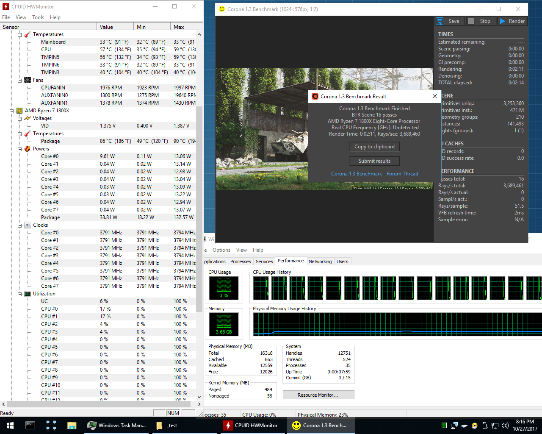This screenshot has height=434, width=542.
Task: Collapse the Fans tree node
Action: [x=19, y=80]
